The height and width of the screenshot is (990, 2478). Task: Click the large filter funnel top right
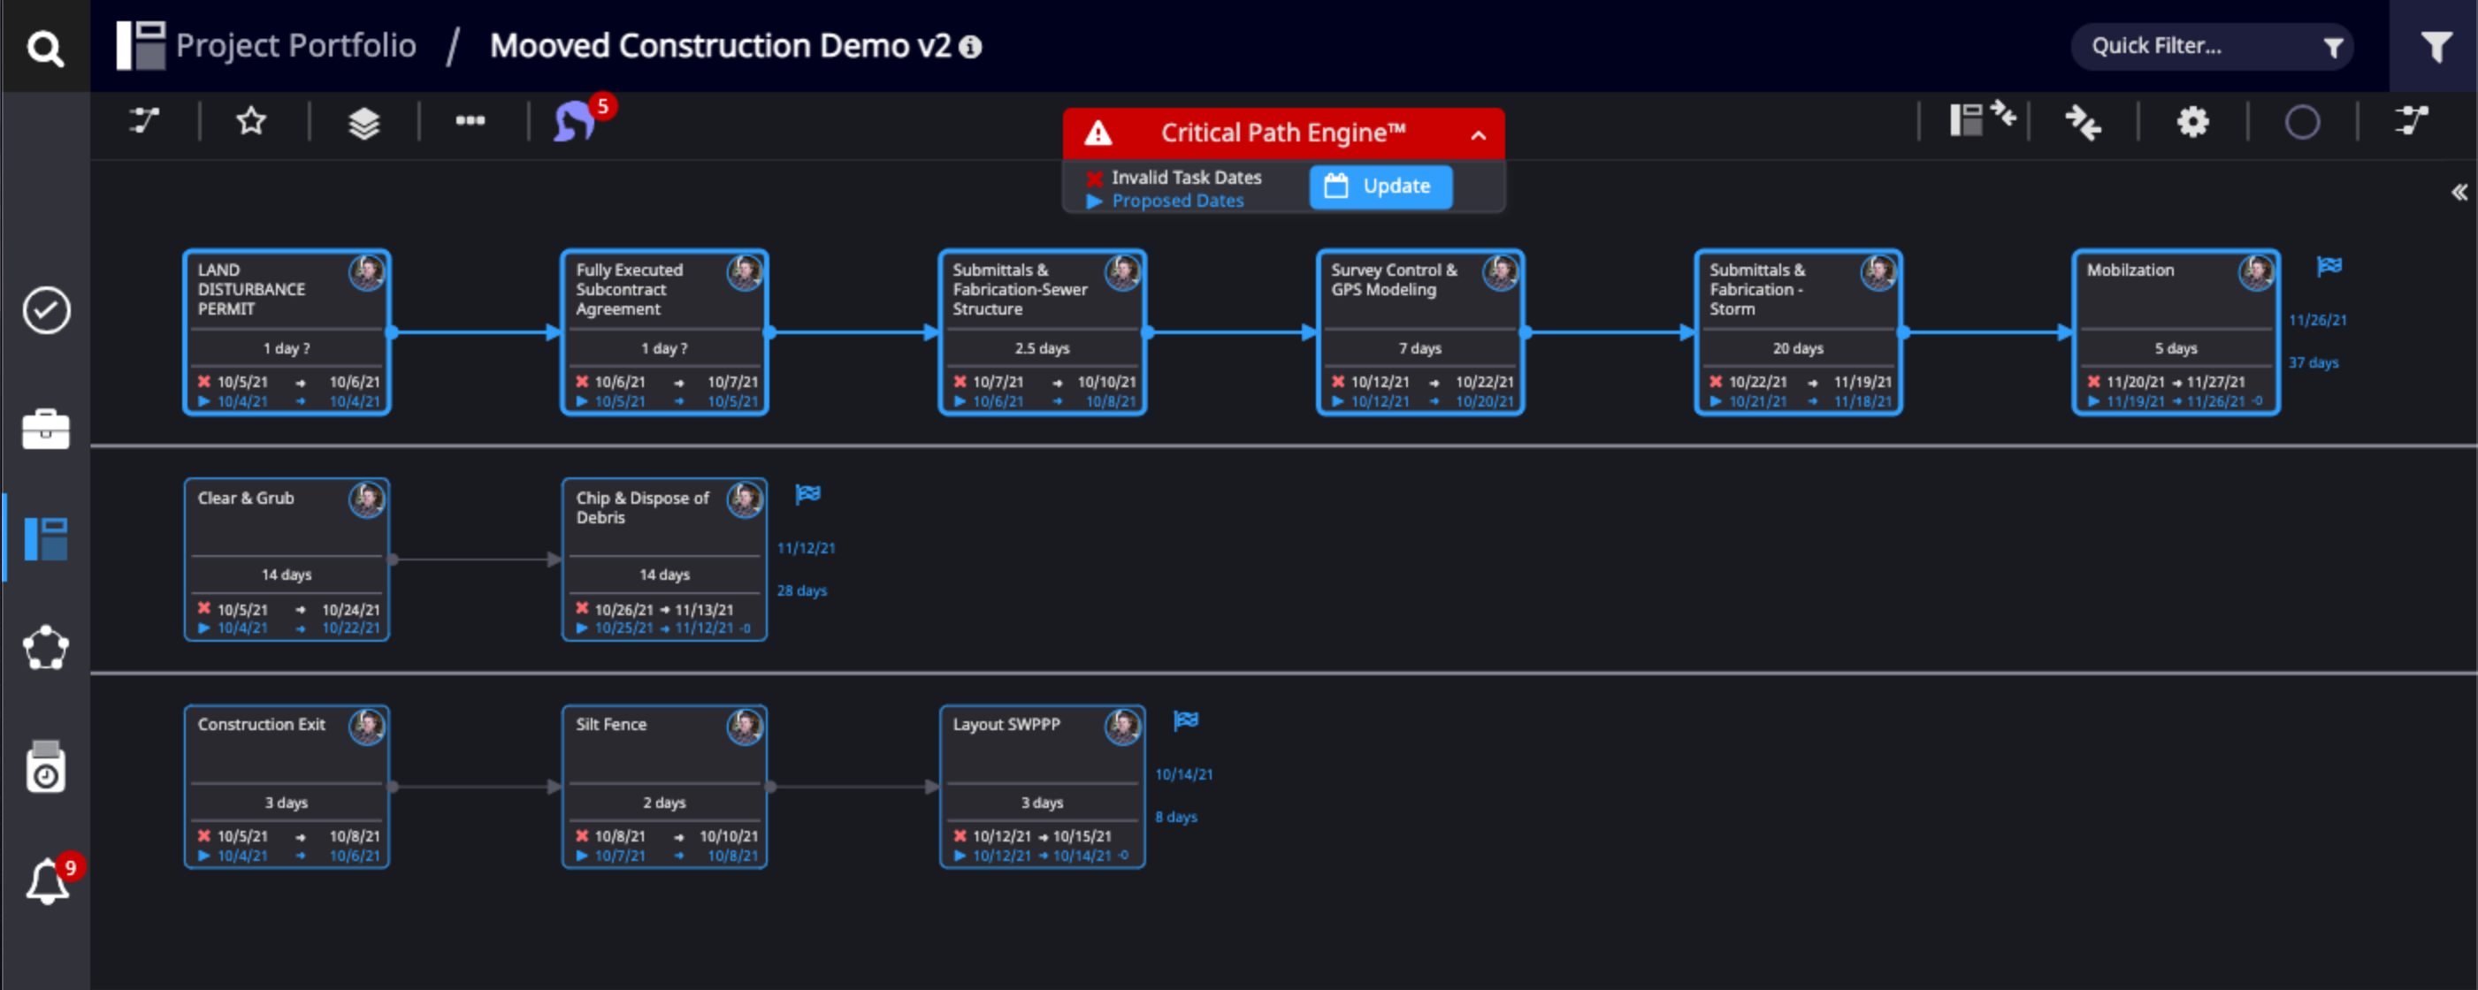[2436, 46]
